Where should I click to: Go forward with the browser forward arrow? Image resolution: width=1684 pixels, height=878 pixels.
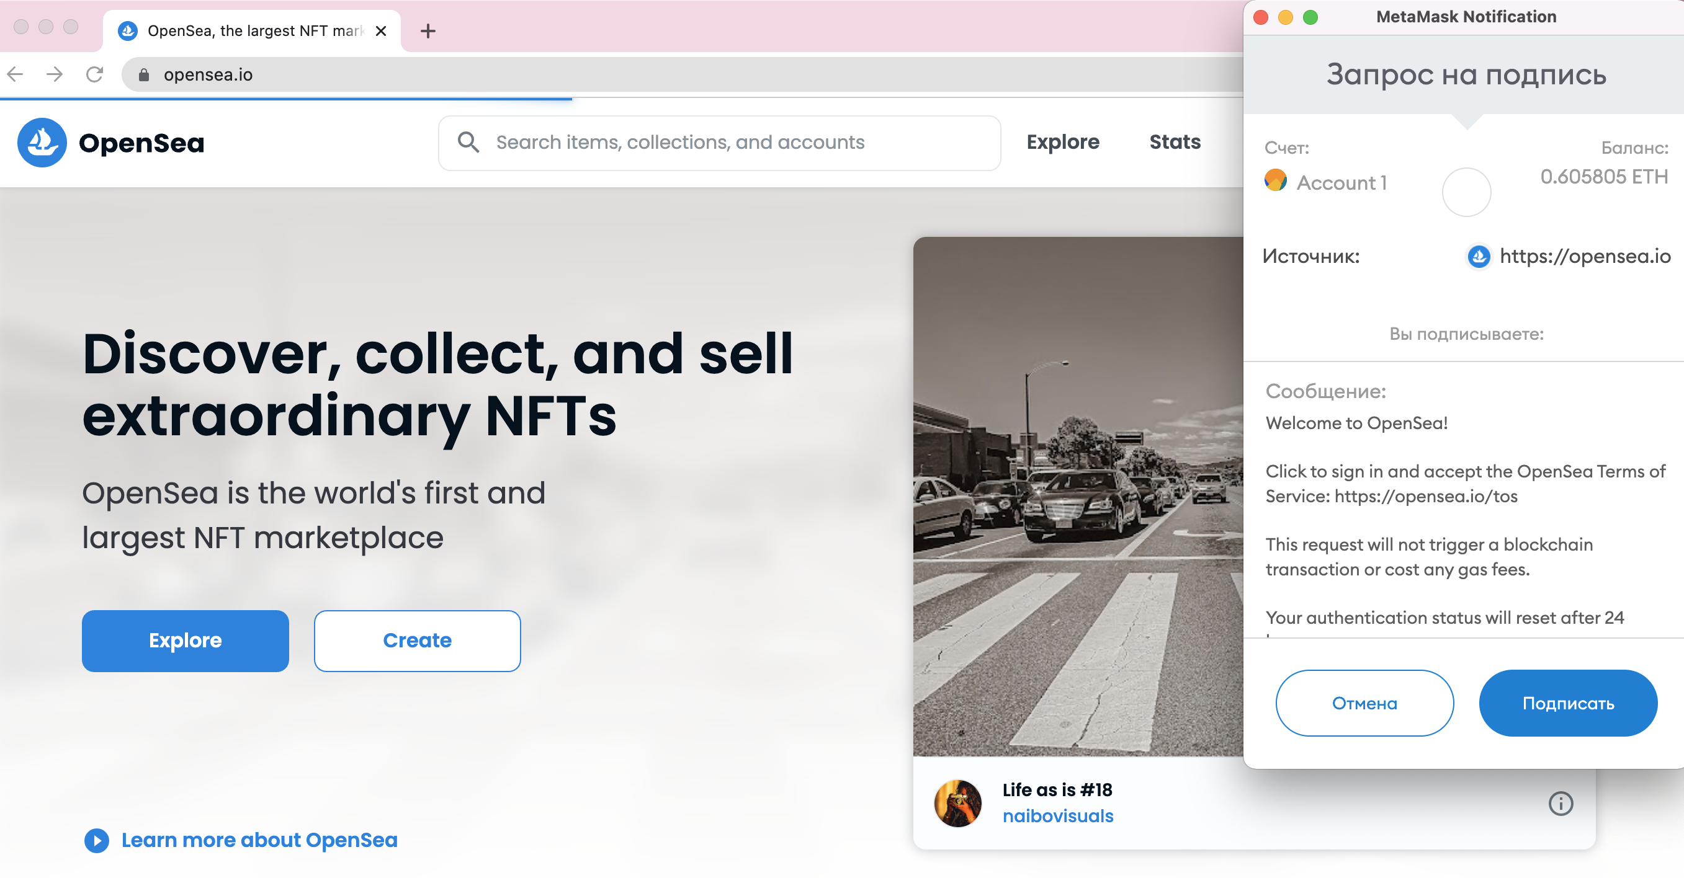[x=55, y=74]
